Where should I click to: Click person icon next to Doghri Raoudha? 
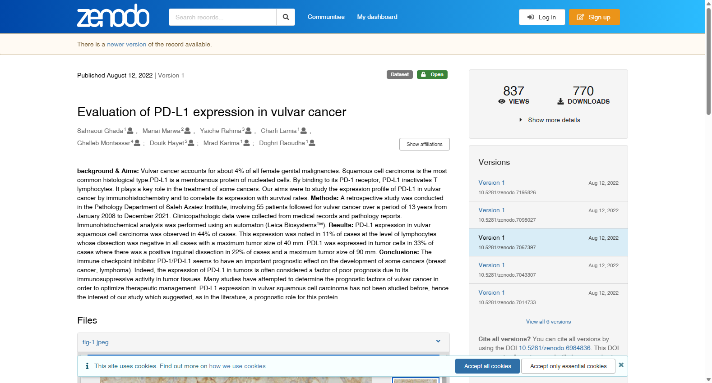(x=312, y=143)
